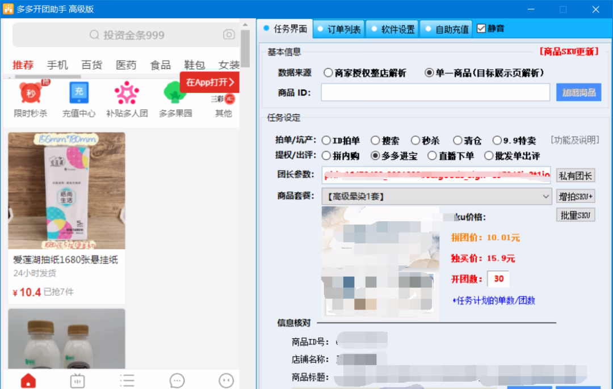Open the 商品套餐 package dropdown

(545, 196)
